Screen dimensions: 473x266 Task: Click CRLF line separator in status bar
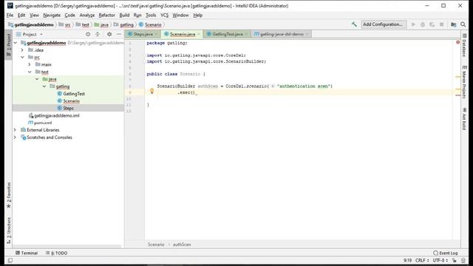(422, 260)
